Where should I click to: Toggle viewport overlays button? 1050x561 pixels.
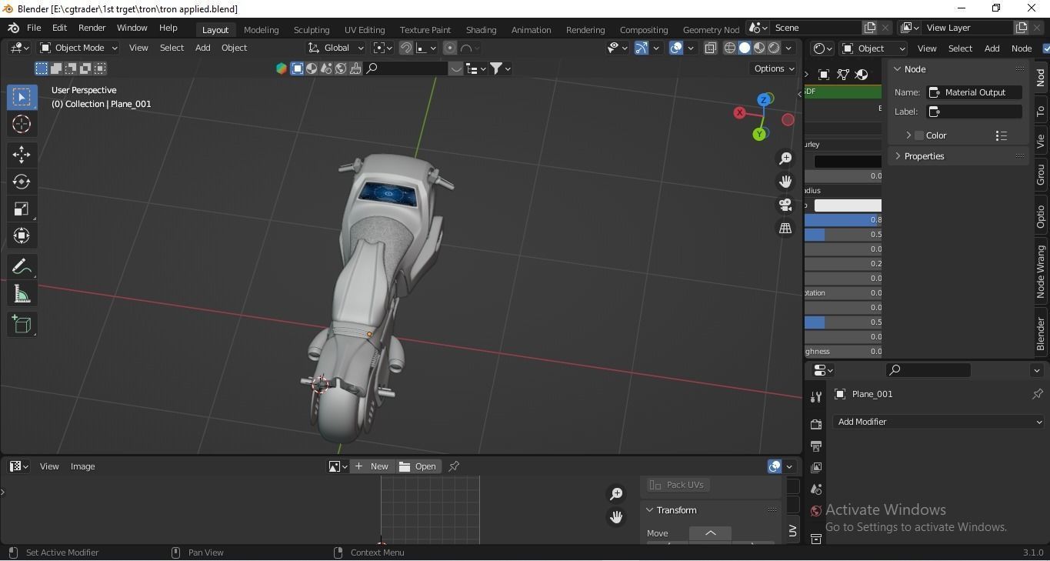[x=676, y=48]
